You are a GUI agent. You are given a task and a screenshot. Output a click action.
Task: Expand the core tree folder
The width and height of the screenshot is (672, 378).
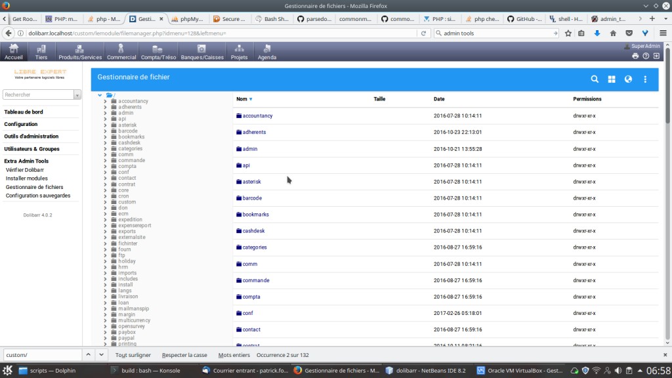[106, 190]
